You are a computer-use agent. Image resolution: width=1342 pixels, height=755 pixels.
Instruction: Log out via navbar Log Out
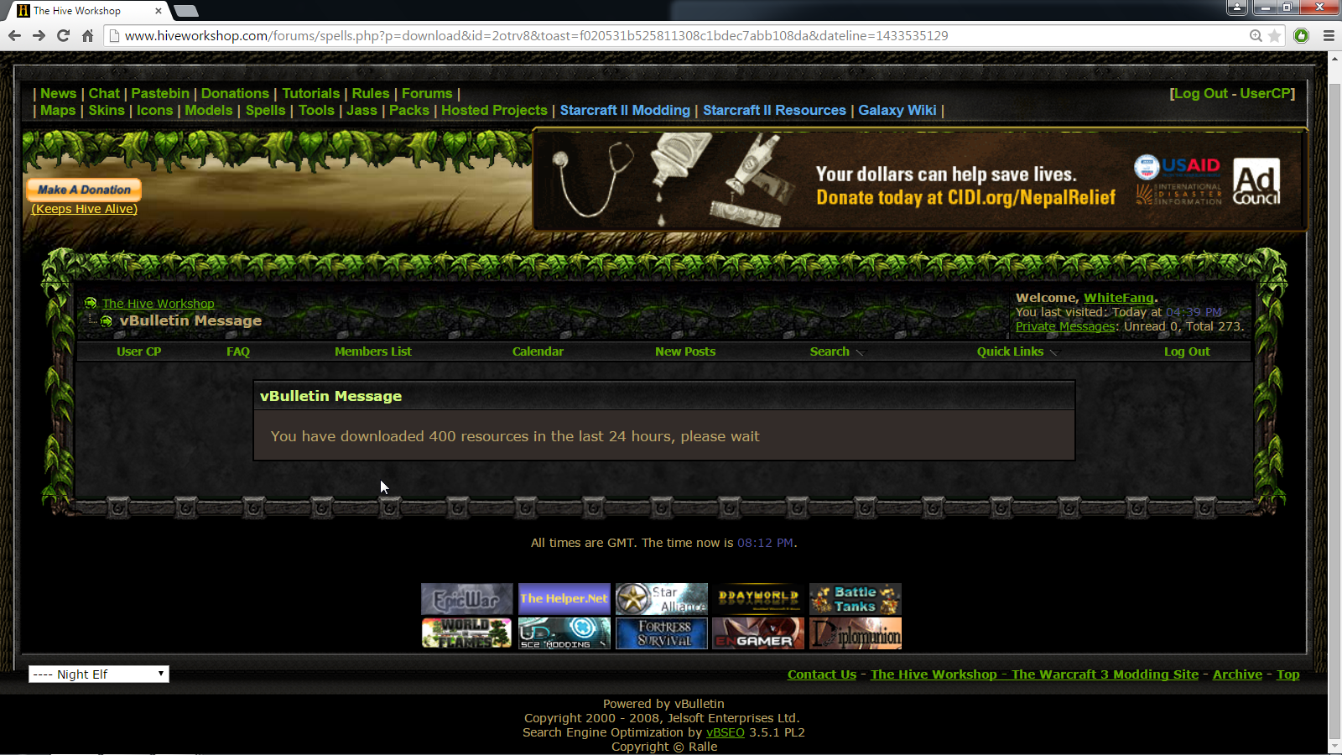[1187, 351]
